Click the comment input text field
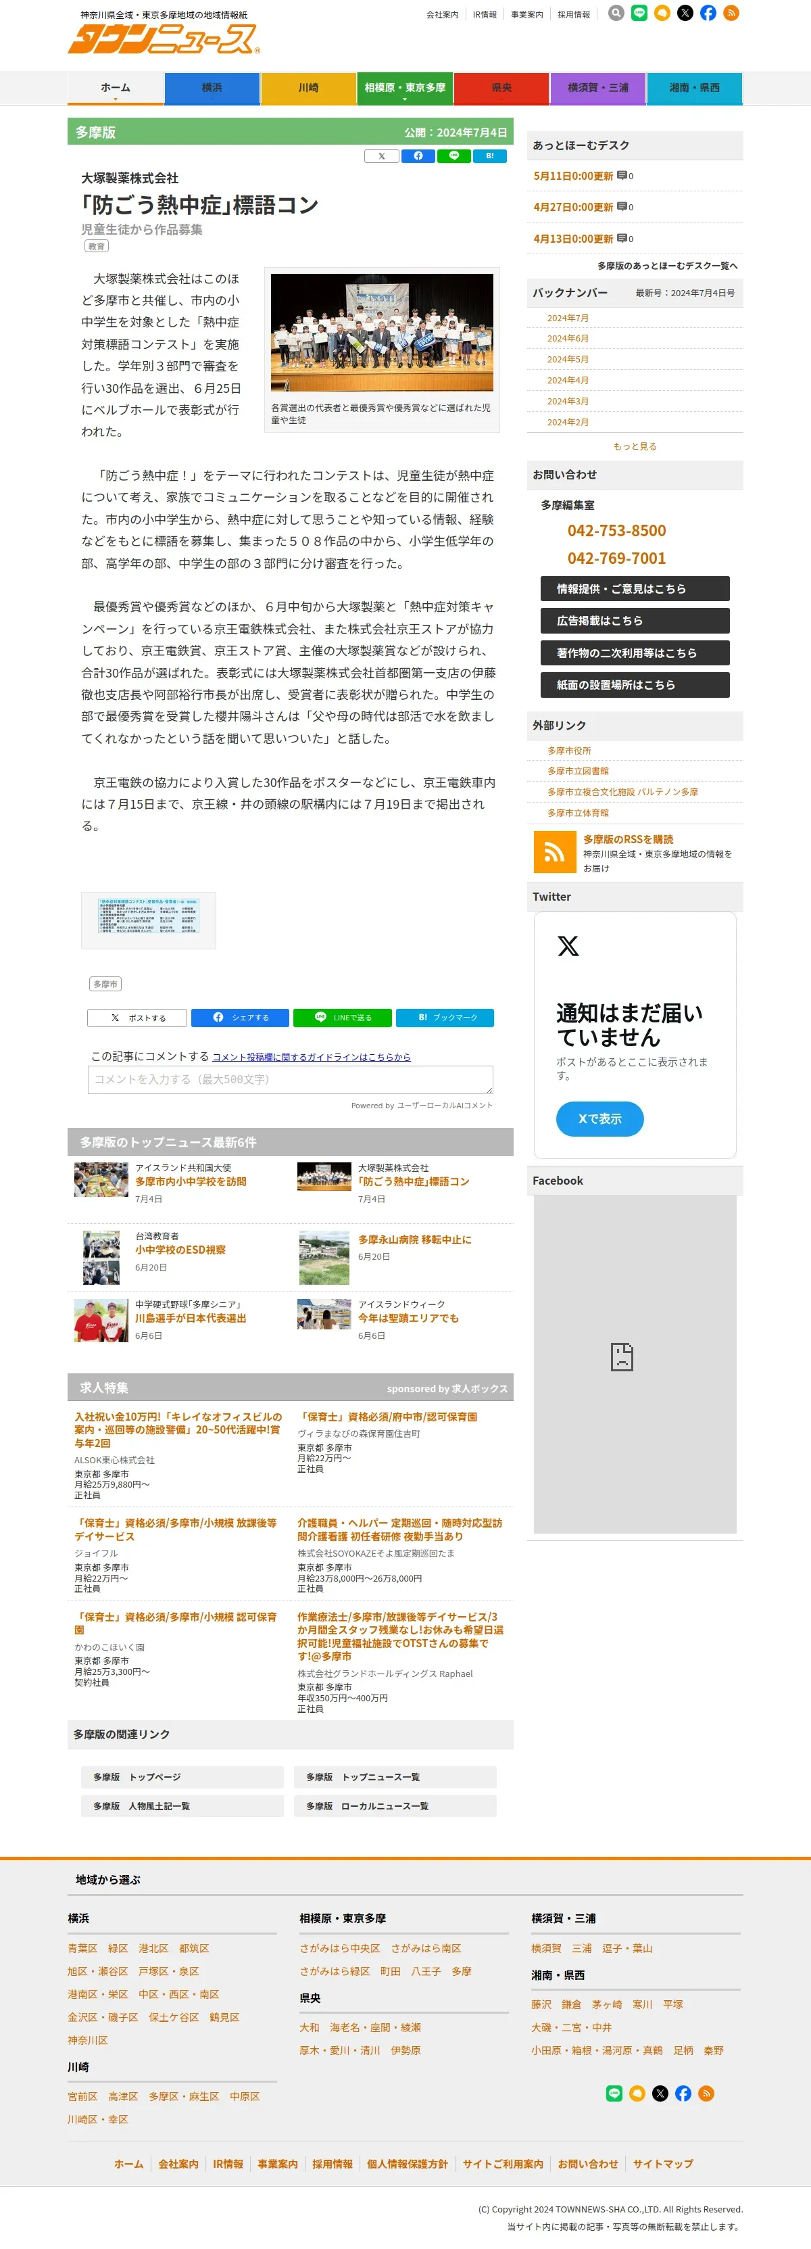This screenshot has height=2249, width=811. tap(291, 1080)
